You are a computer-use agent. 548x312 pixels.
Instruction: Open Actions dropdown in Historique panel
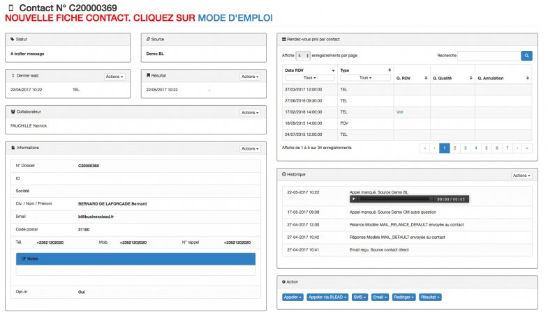(x=521, y=175)
